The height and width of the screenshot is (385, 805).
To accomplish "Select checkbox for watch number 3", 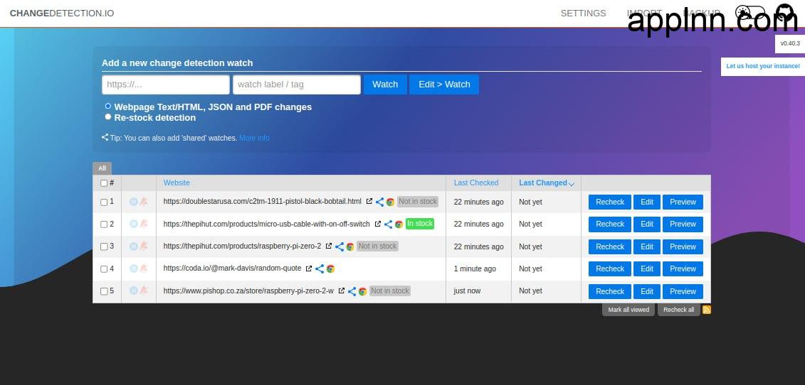I will point(104,246).
